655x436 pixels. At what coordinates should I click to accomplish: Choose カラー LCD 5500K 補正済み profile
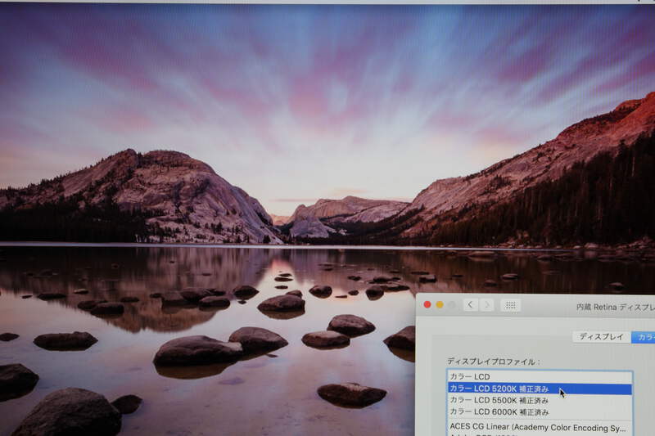pyautogui.click(x=540, y=401)
